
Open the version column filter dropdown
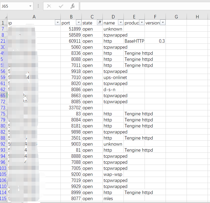tap(163, 23)
